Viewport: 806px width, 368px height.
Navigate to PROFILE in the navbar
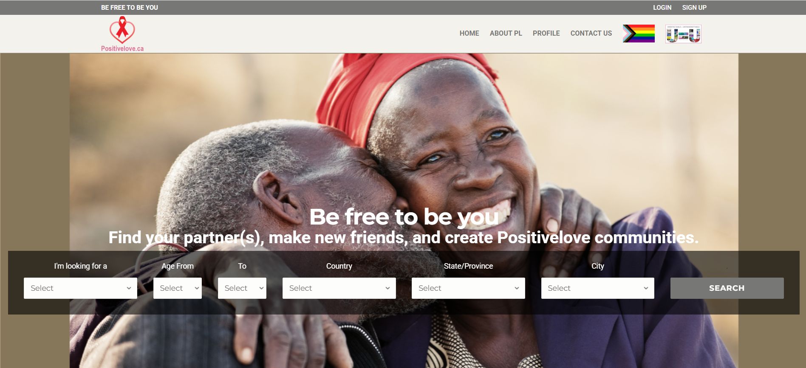click(x=546, y=33)
